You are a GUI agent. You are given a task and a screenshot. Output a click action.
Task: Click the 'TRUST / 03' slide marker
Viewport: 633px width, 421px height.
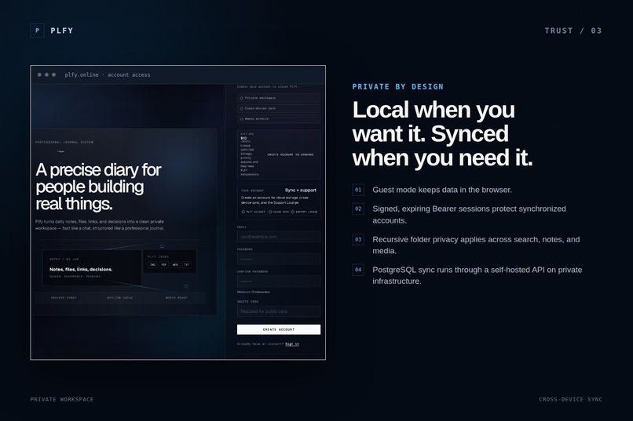click(573, 31)
